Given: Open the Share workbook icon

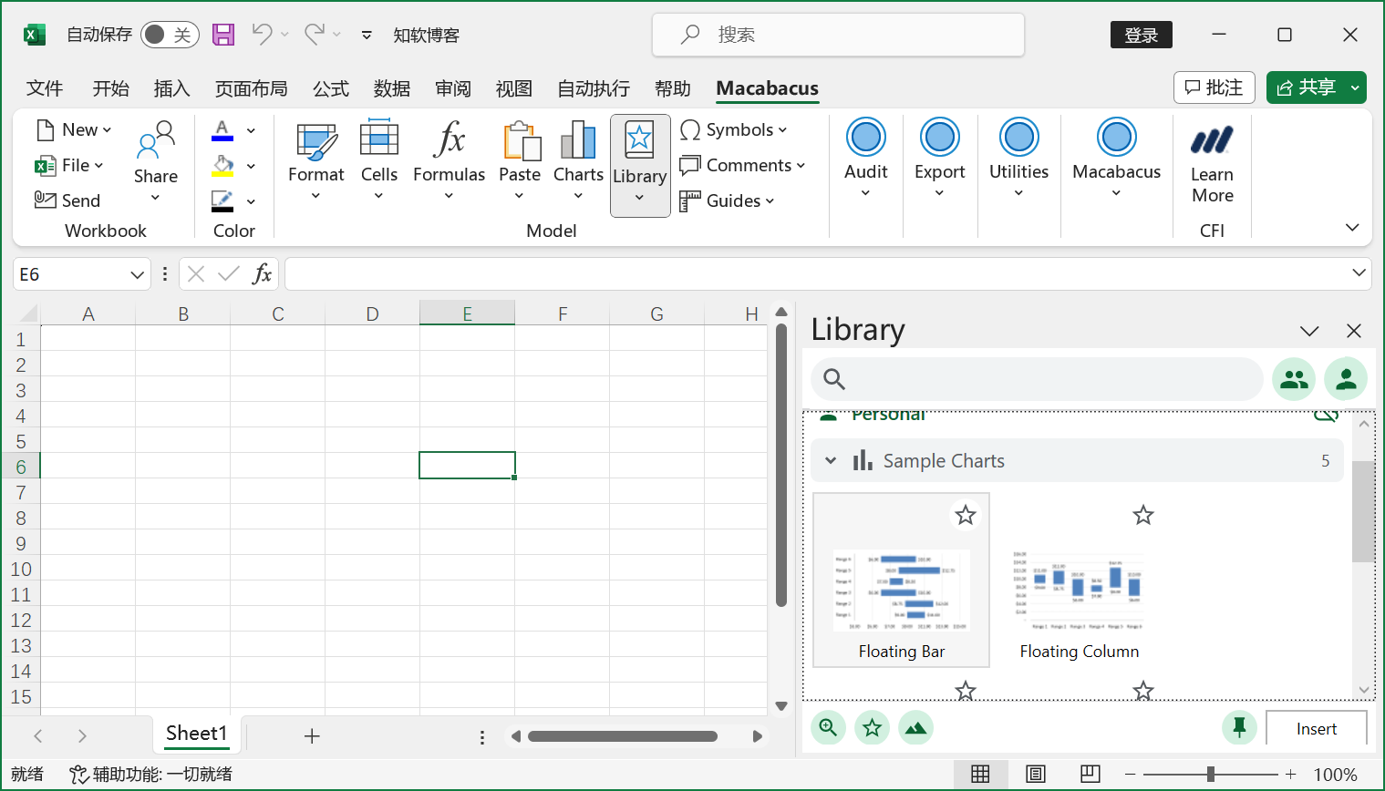Looking at the screenshot, I should click(x=156, y=161).
